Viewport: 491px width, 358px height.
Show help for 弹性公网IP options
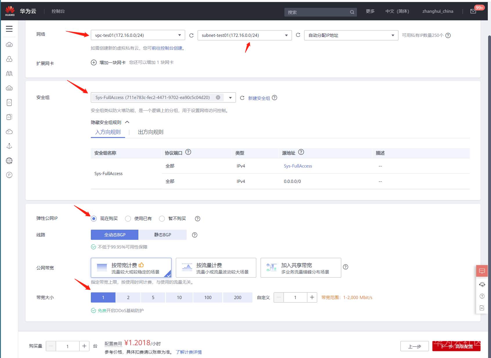[x=198, y=219]
